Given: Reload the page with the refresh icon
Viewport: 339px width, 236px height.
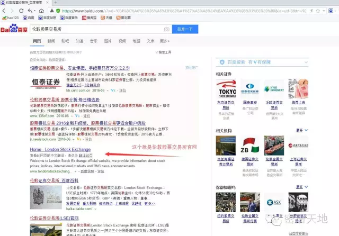Looking at the screenshot, I should (21, 11).
